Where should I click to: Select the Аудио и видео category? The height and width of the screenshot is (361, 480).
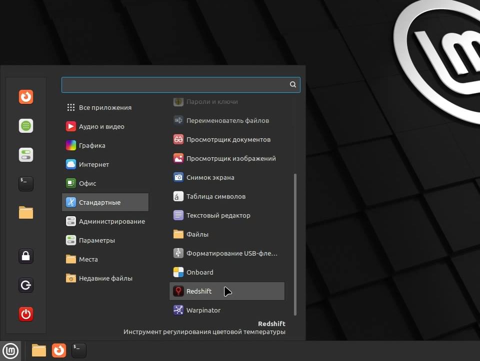click(x=105, y=126)
